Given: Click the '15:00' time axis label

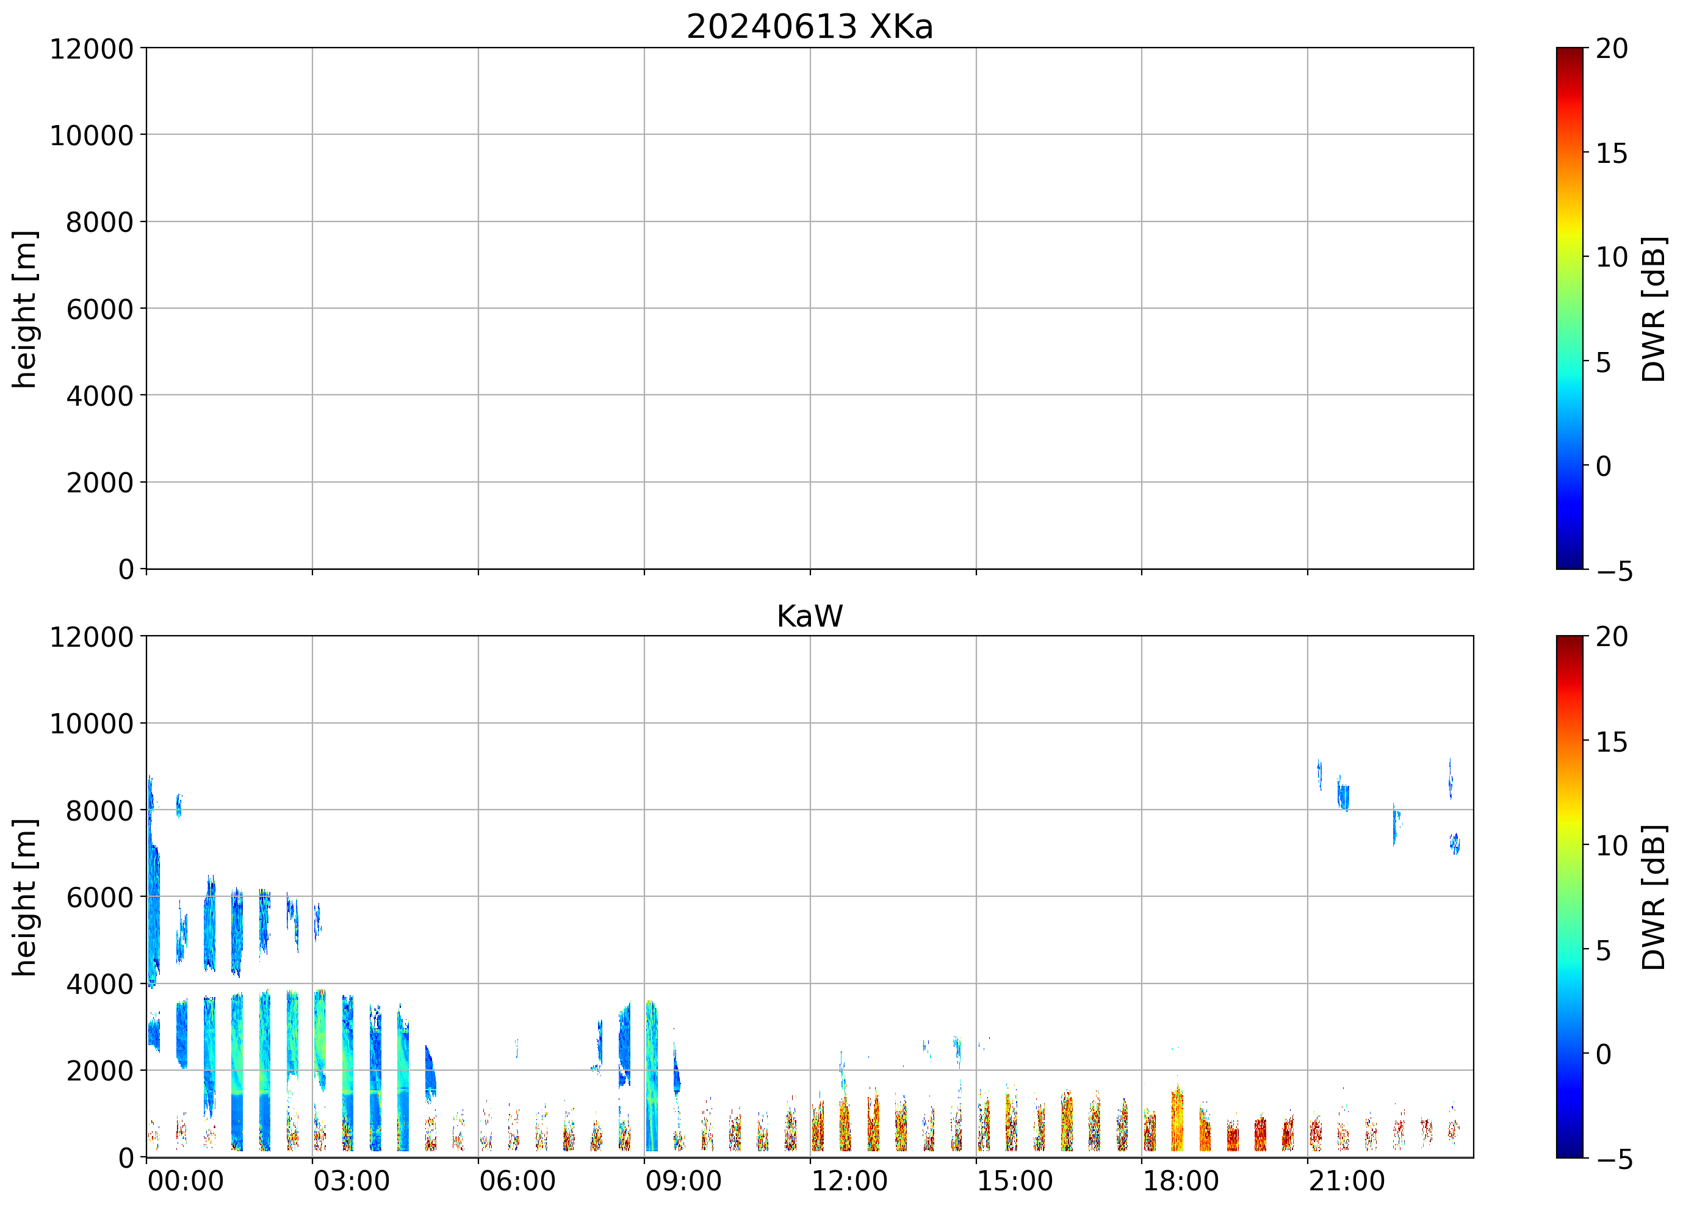Looking at the screenshot, I should (1014, 1181).
